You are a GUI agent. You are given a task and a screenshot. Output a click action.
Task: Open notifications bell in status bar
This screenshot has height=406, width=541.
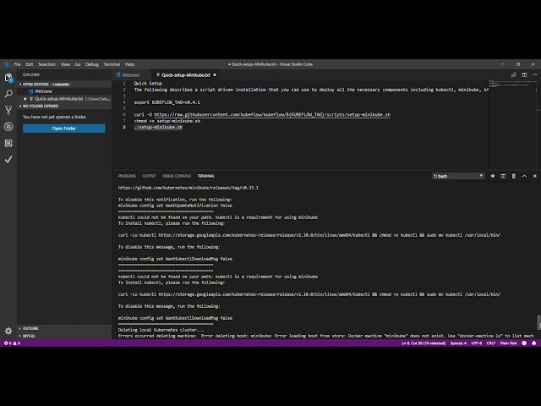(x=533, y=343)
